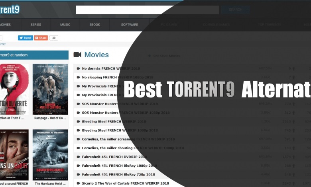Image resolution: width=311 pixels, height=187 pixels.
Task: Open Cornelius, the miller shouting 1080p 2018
Action: (133, 148)
